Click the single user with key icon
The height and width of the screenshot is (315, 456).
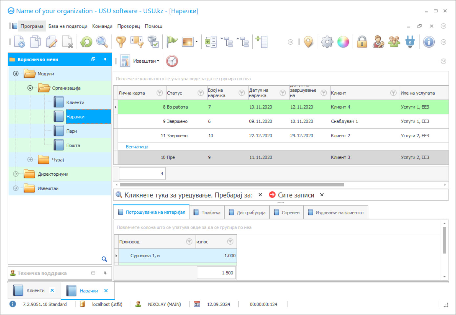coord(378,42)
